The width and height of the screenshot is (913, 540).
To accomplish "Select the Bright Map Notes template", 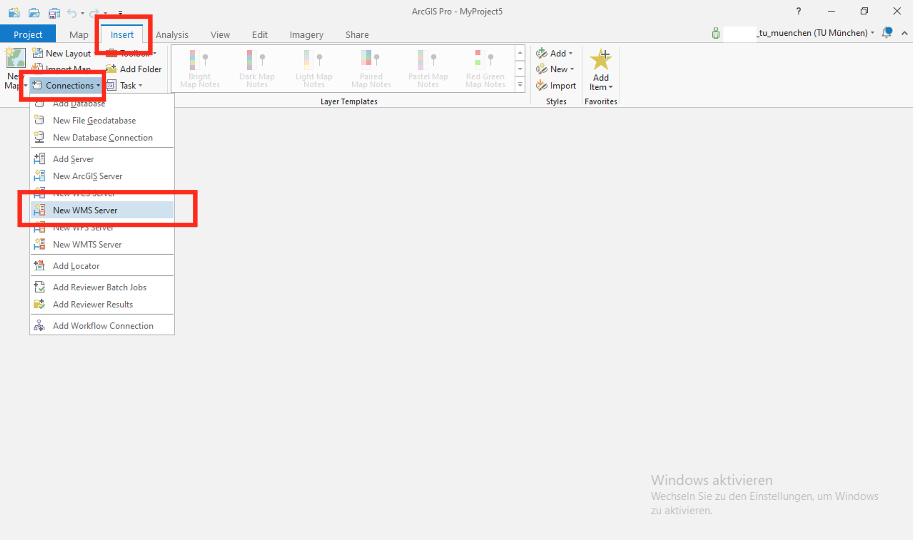I will click(200, 69).
